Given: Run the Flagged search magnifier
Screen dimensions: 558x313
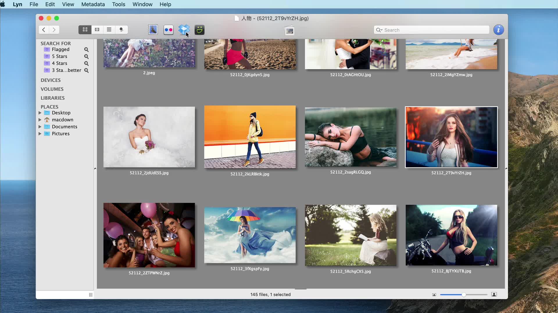Looking at the screenshot, I should pyautogui.click(x=86, y=50).
